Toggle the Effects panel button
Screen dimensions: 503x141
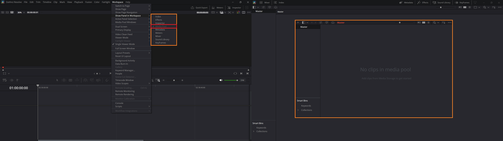(x=423, y=2)
